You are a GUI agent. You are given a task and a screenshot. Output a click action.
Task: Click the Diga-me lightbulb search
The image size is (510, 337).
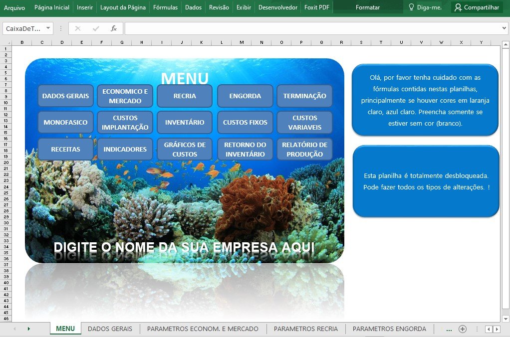(426, 7)
